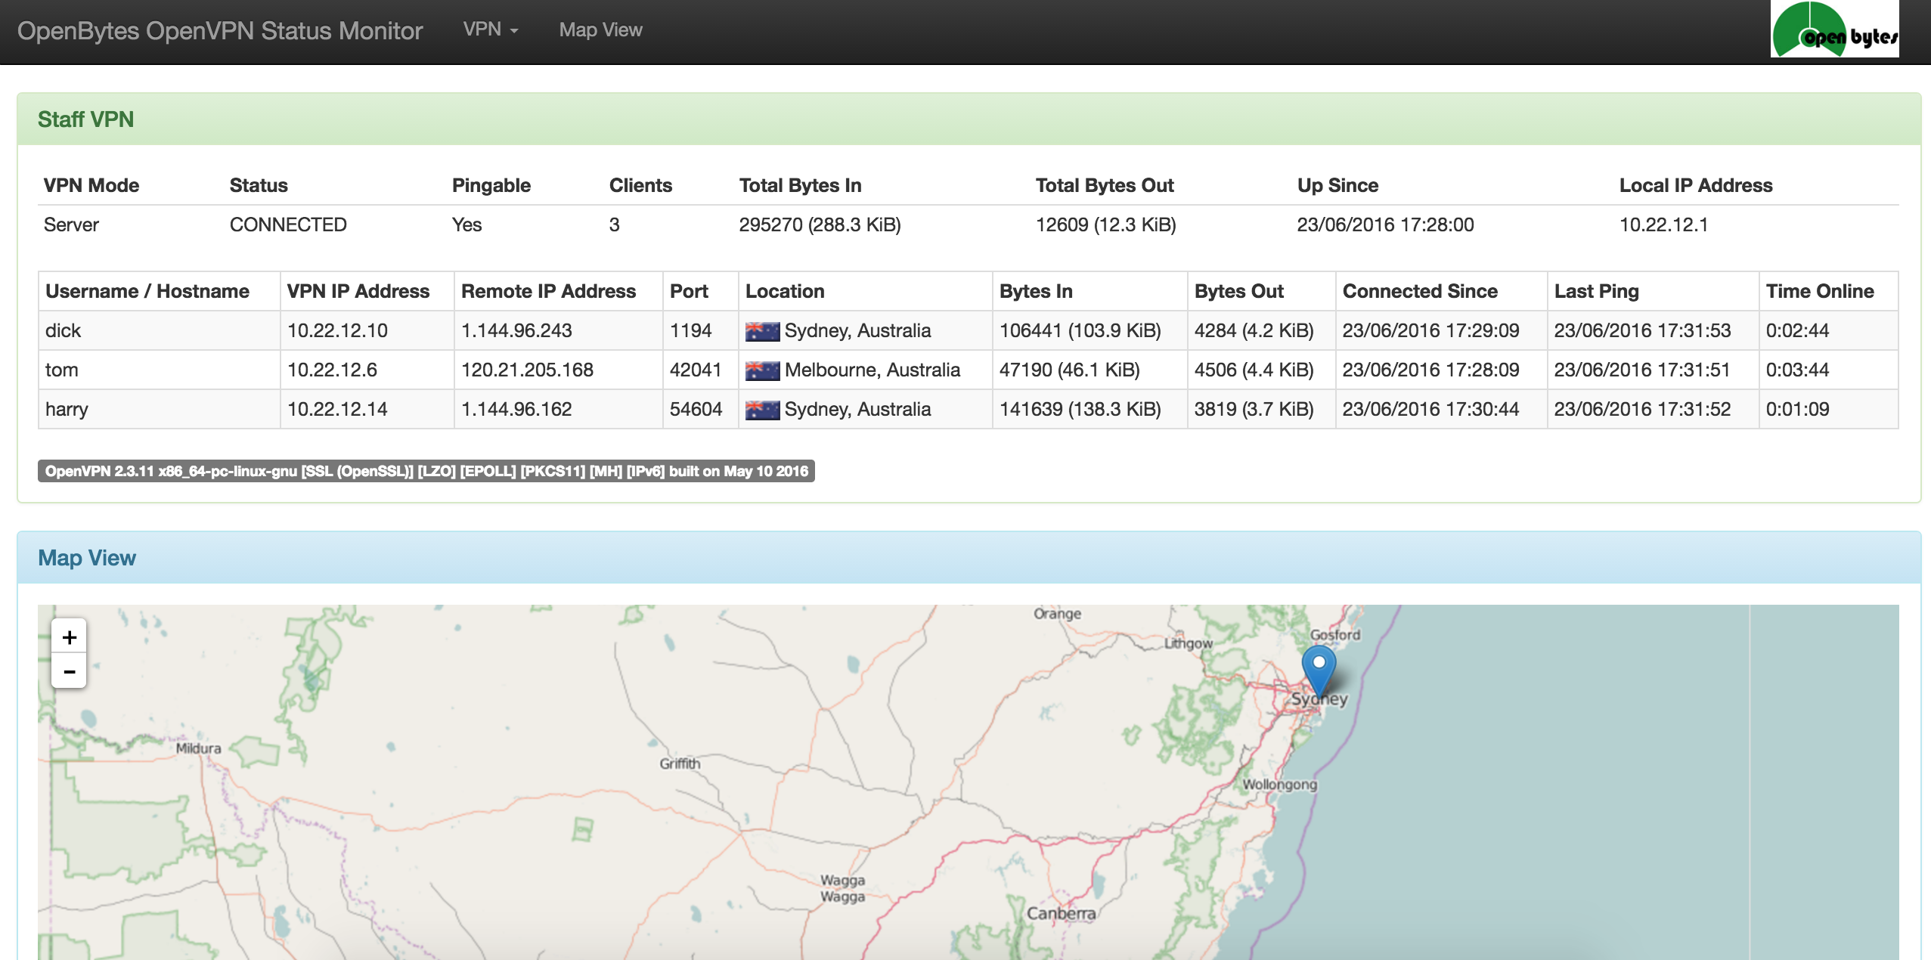Collapse the Map View panel header
This screenshot has height=960, width=1931.
(x=87, y=558)
